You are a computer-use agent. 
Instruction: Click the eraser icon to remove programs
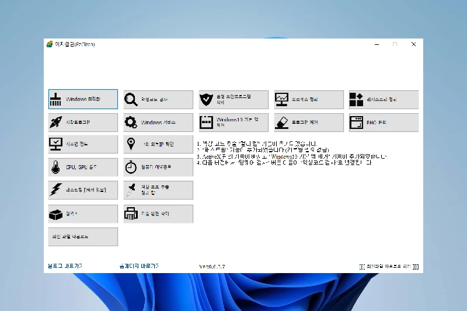point(282,123)
